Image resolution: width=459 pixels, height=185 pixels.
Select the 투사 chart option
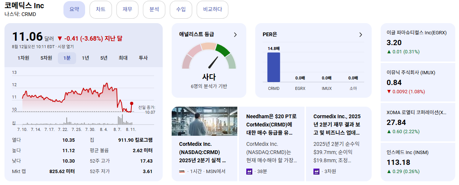[x=143, y=58]
